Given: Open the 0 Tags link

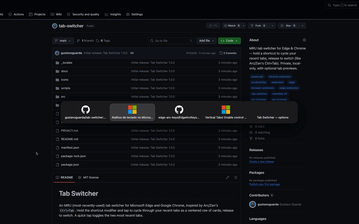Looking at the screenshot, I should [x=103, y=41].
